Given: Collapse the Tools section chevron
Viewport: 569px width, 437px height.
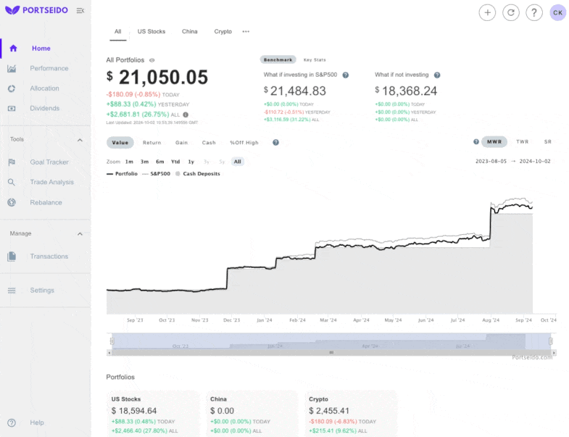Looking at the screenshot, I should pyautogui.click(x=80, y=140).
